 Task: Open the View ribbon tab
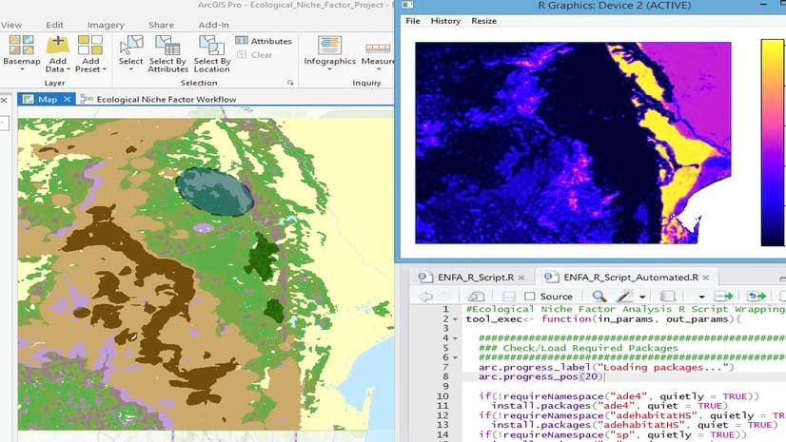click(11, 25)
